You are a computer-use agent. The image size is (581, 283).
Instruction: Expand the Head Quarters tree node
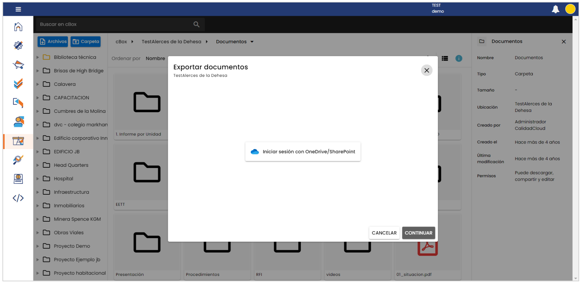click(x=37, y=165)
